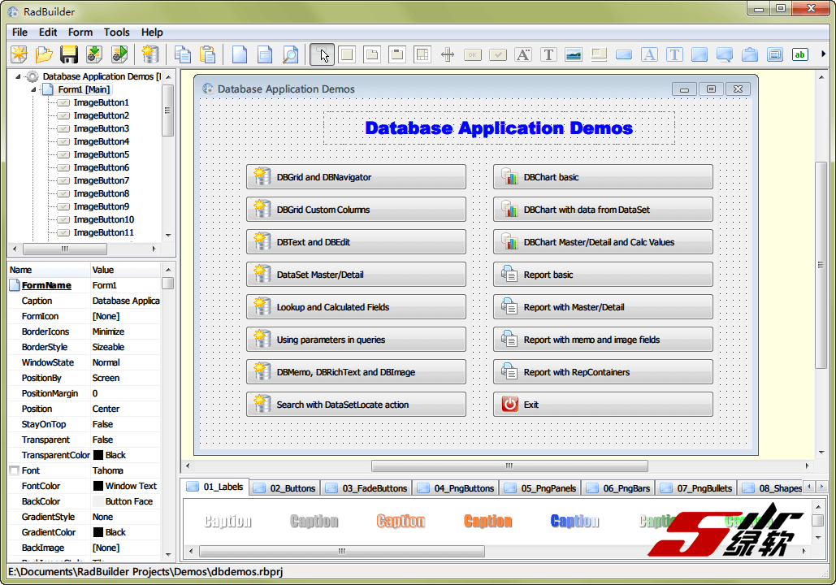Viewport: 836px width, 585px height.
Task: Click the Caption property value field
Action: click(x=125, y=301)
